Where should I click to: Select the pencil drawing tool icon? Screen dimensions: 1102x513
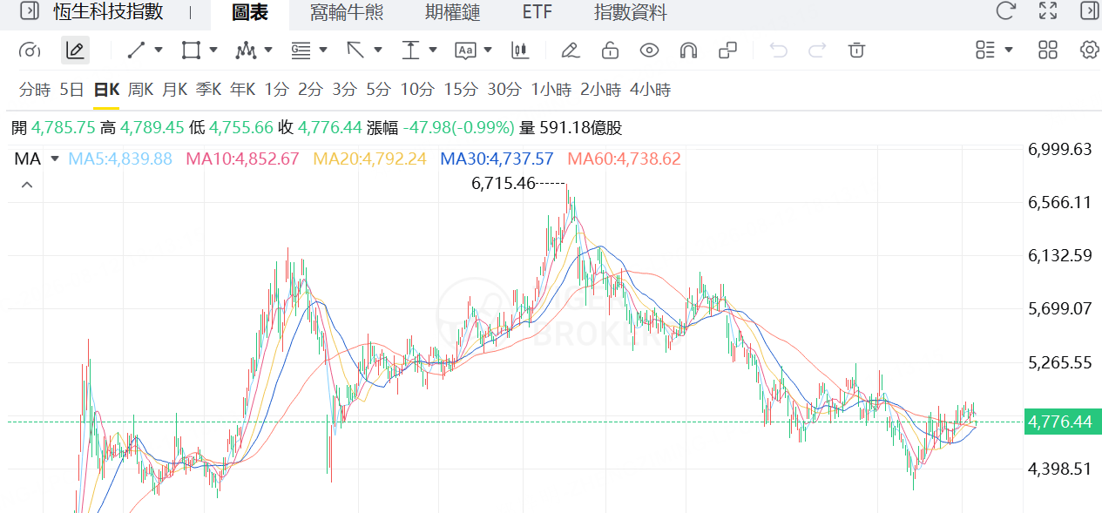(x=75, y=51)
